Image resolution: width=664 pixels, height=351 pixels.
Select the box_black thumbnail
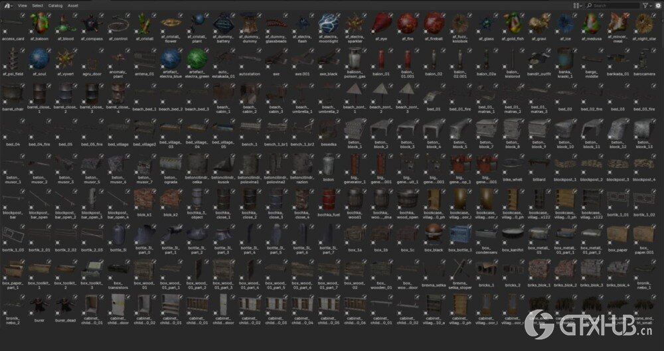434,235
